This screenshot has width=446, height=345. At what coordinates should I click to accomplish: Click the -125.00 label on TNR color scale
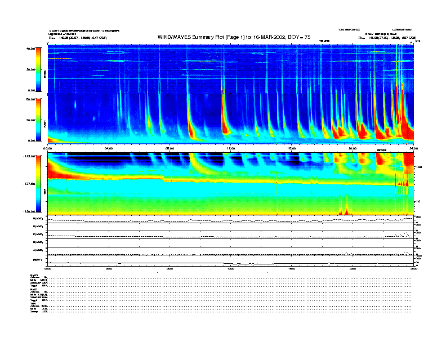point(29,156)
